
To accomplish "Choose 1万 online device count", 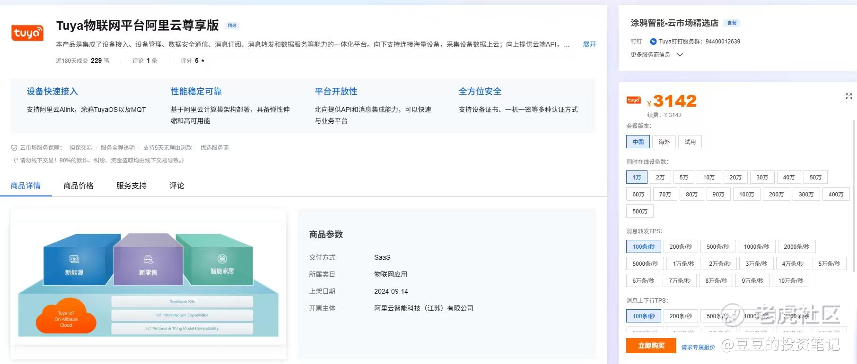I will coord(637,178).
